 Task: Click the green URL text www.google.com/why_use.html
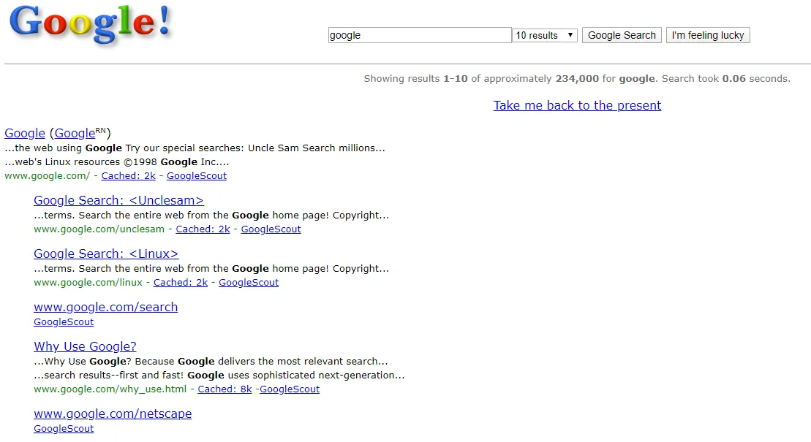coord(110,389)
